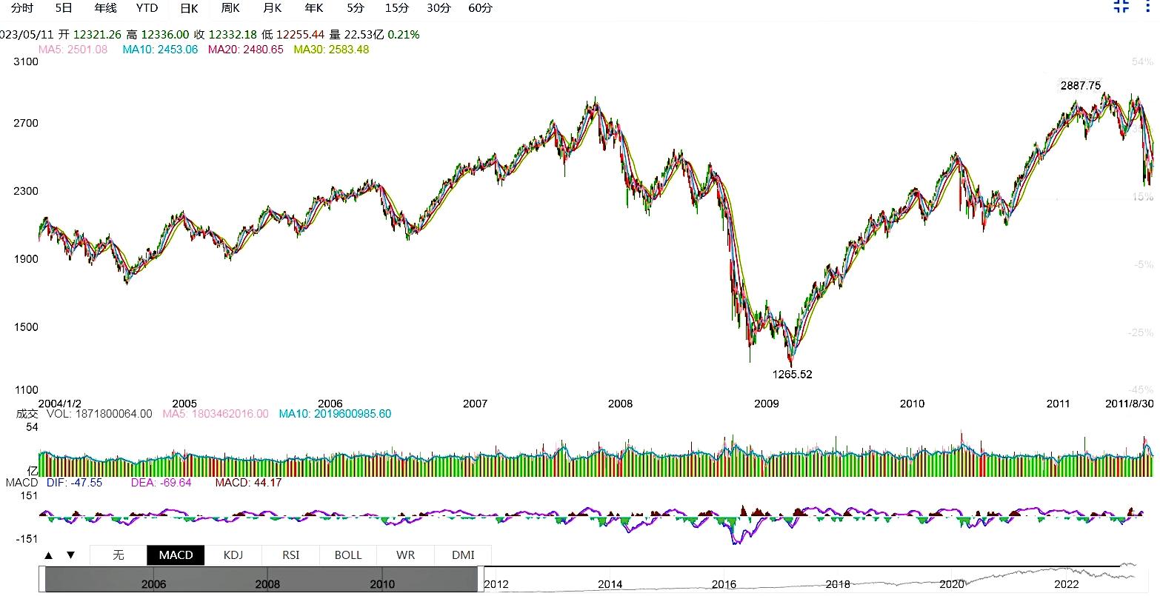Image resolution: width=1160 pixels, height=596 pixels.
Task: Open the 年线 yearly line view
Action: (105, 8)
